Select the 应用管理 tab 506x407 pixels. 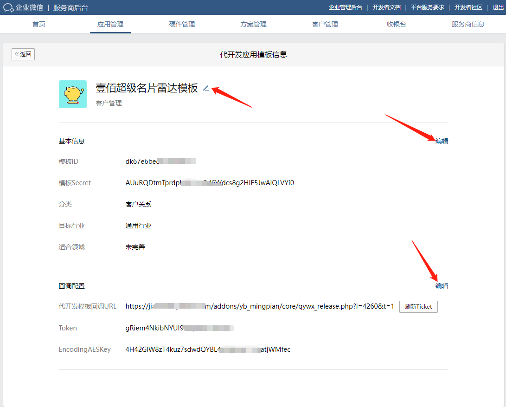pos(110,24)
